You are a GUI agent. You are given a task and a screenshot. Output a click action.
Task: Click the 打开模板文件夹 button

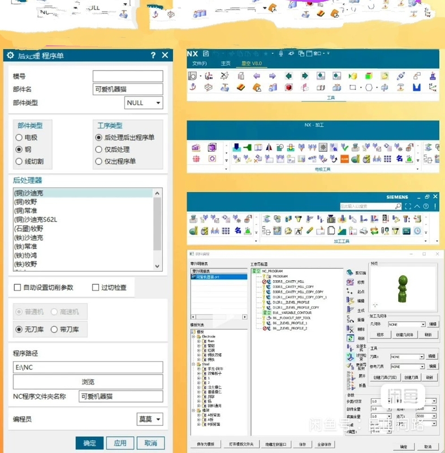pyautogui.click(x=241, y=444)
